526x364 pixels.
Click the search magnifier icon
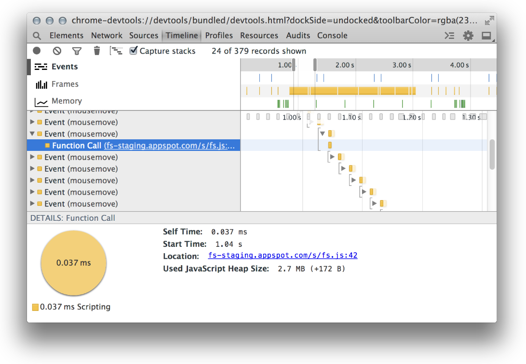point(37,36)
